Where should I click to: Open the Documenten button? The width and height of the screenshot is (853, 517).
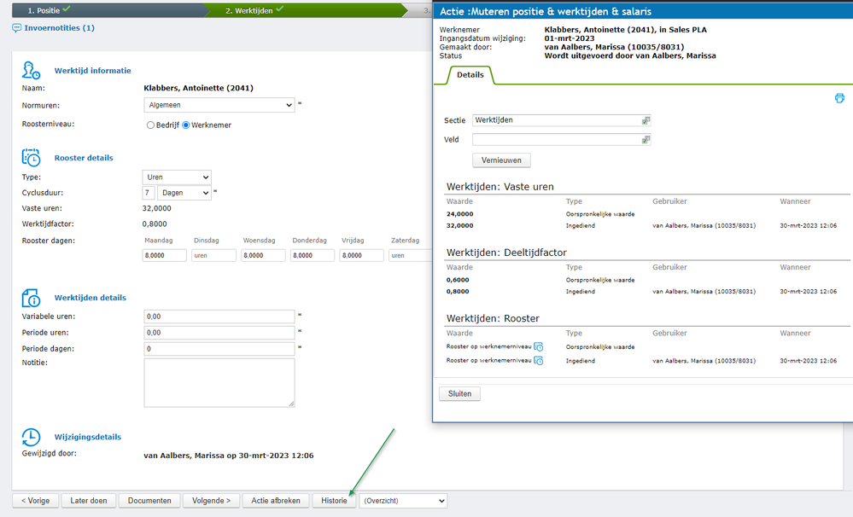point(149,501)
